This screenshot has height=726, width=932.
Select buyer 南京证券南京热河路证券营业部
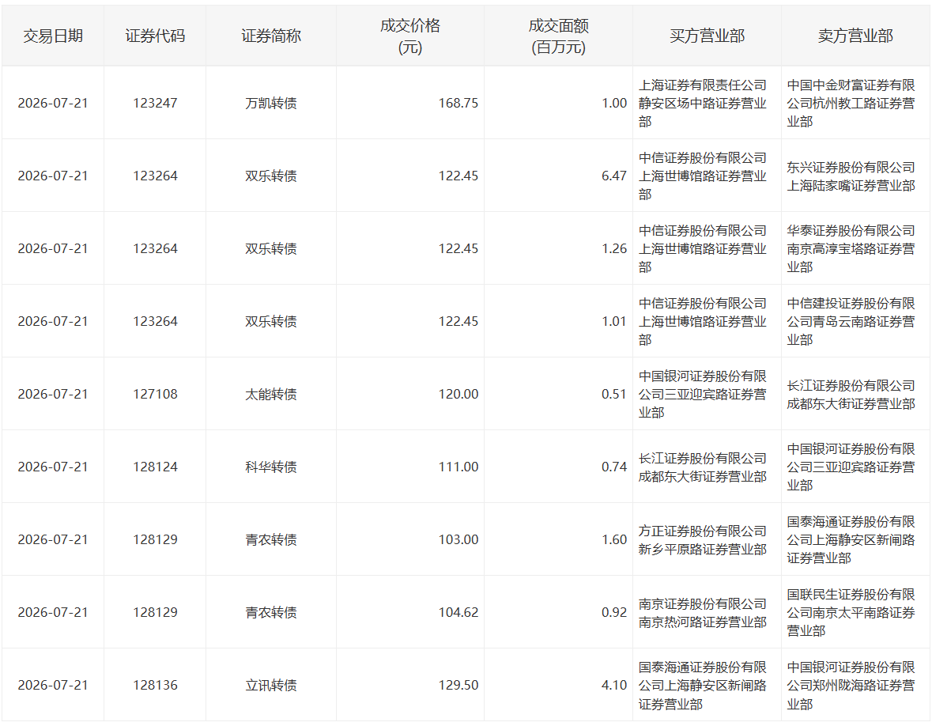[703, 612]
